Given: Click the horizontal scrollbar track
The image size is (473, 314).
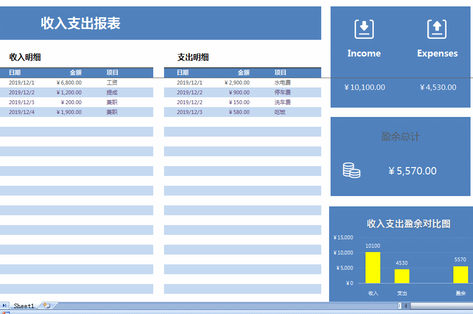Looking at the screenshot, I should point(441,306).
